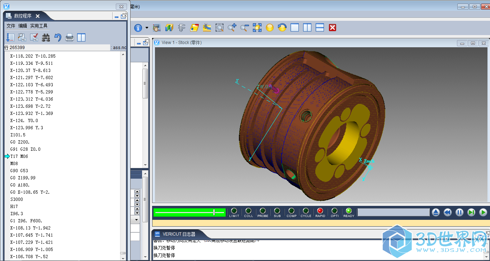The image size is (490, 261).
Task: Switch to single view layout icon
Action: (295, 28)
